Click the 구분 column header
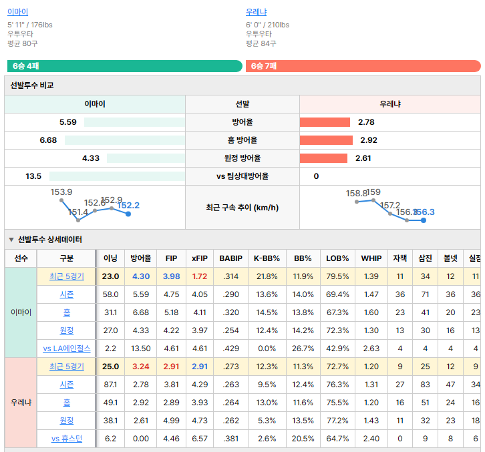This screenshot has height=452, width=485. pos(67,258)
